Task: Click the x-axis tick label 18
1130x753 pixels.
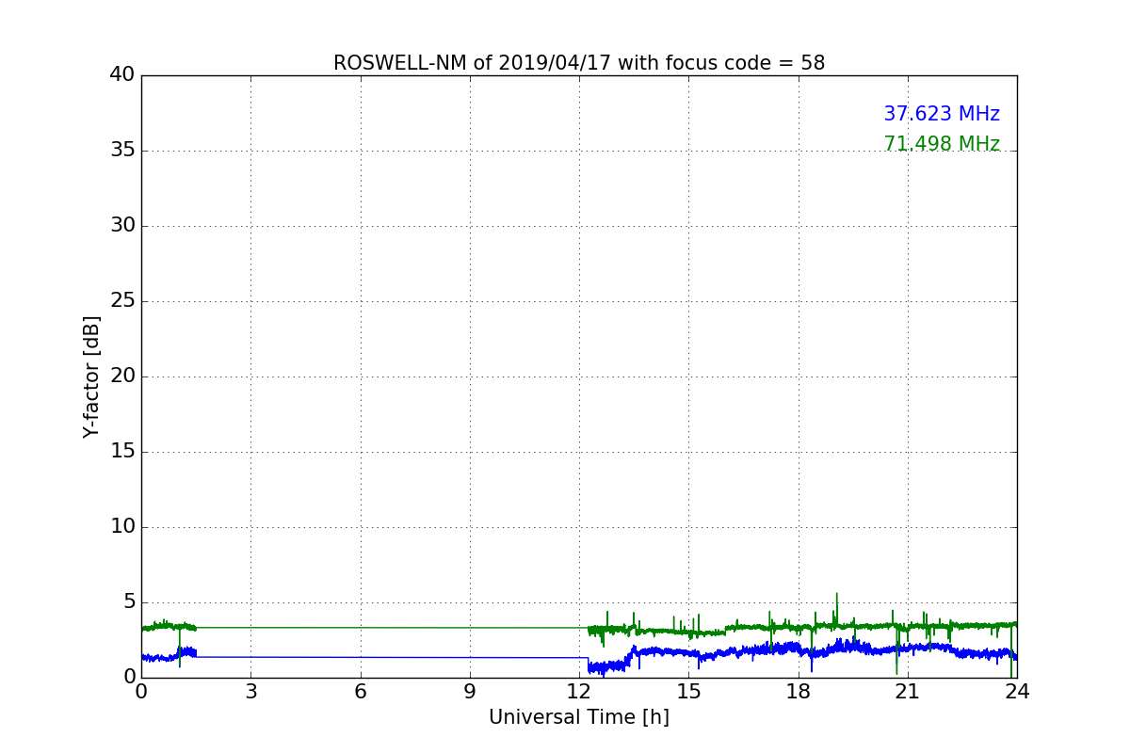Action: [799, 692]
